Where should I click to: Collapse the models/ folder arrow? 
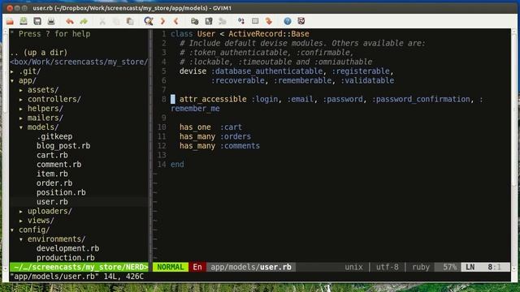[21, 127]
